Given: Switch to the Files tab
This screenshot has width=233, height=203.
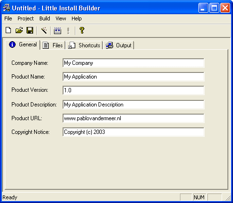Looking at the screenshot, I should click(x=53, y=45).
